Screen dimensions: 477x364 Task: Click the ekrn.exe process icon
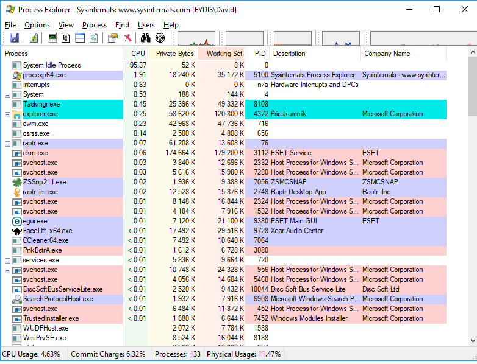(17, 153)
